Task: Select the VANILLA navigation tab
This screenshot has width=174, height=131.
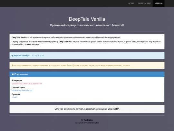Action: point(159,4)
